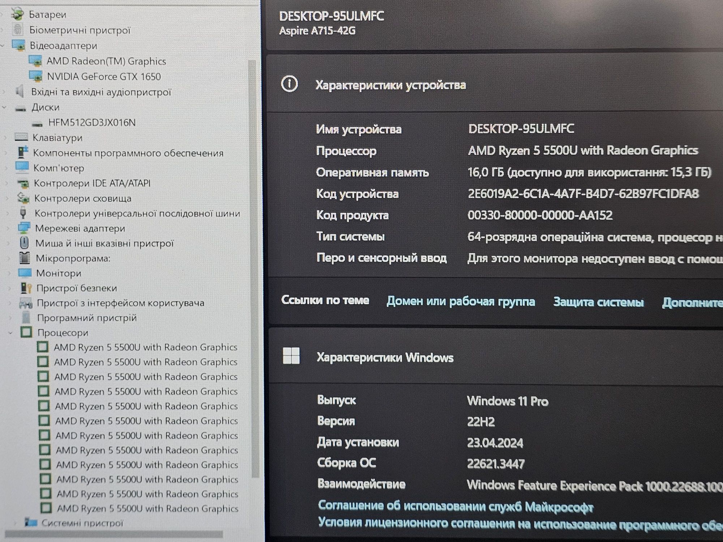The image size is (723, 542).
Task: Select the HFM512GD3JX016N disk entry
Action: tap(92, 122)
